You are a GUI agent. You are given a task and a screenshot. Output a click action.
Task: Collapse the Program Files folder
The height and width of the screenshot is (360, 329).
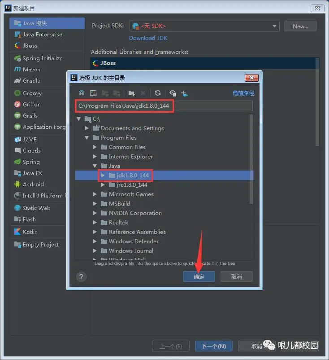pyautogui.click(x=87, y=138)
